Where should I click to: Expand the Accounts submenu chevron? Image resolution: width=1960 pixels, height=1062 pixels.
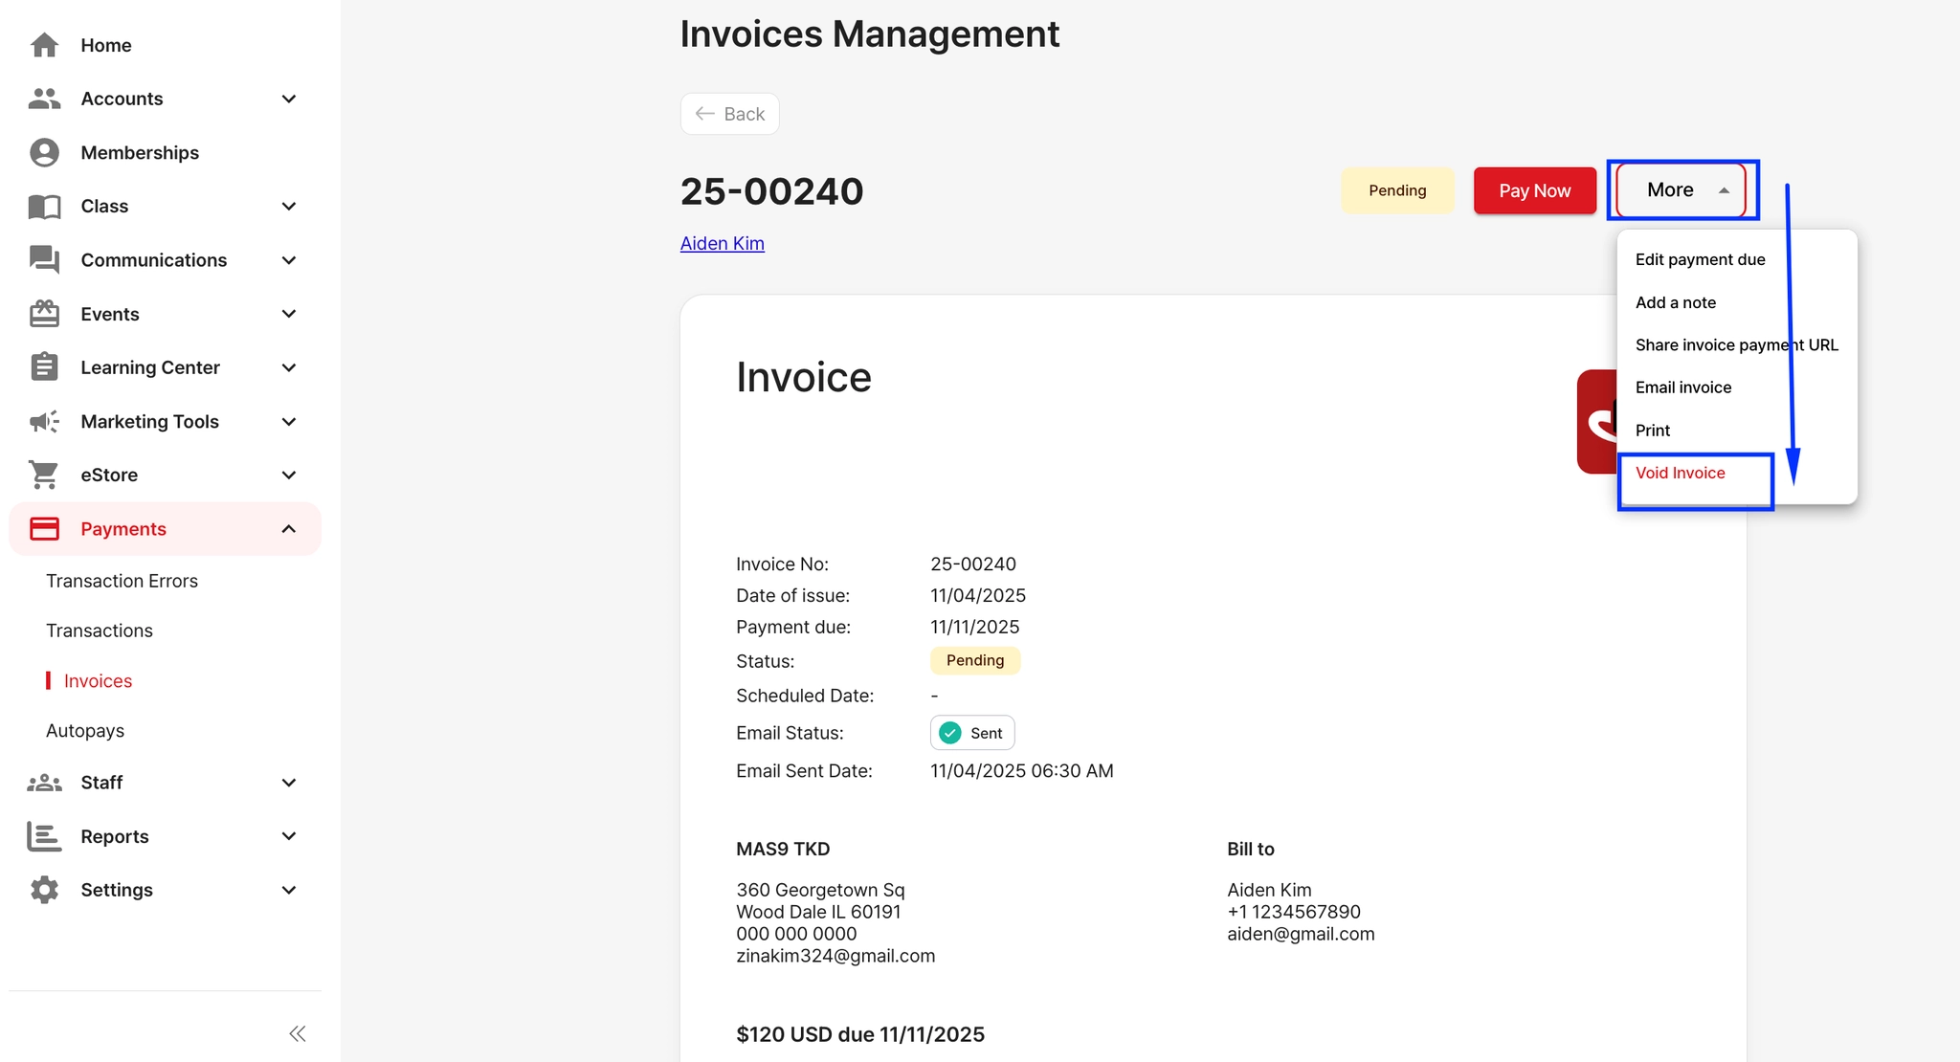[289, 100]
